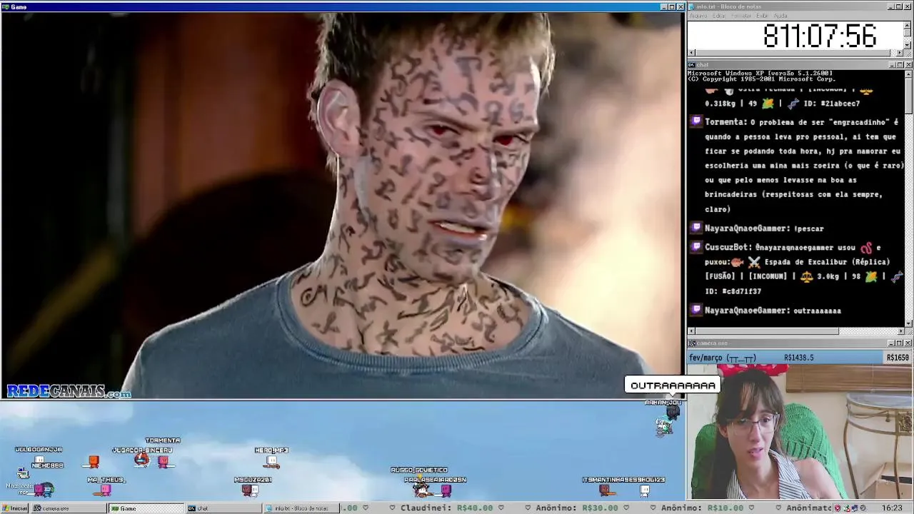
Task: Click the R$1650 goal amount
Action: [898, 358]
